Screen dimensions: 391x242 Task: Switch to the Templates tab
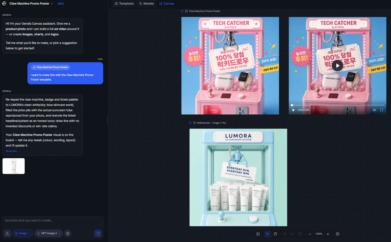[124, 4]
